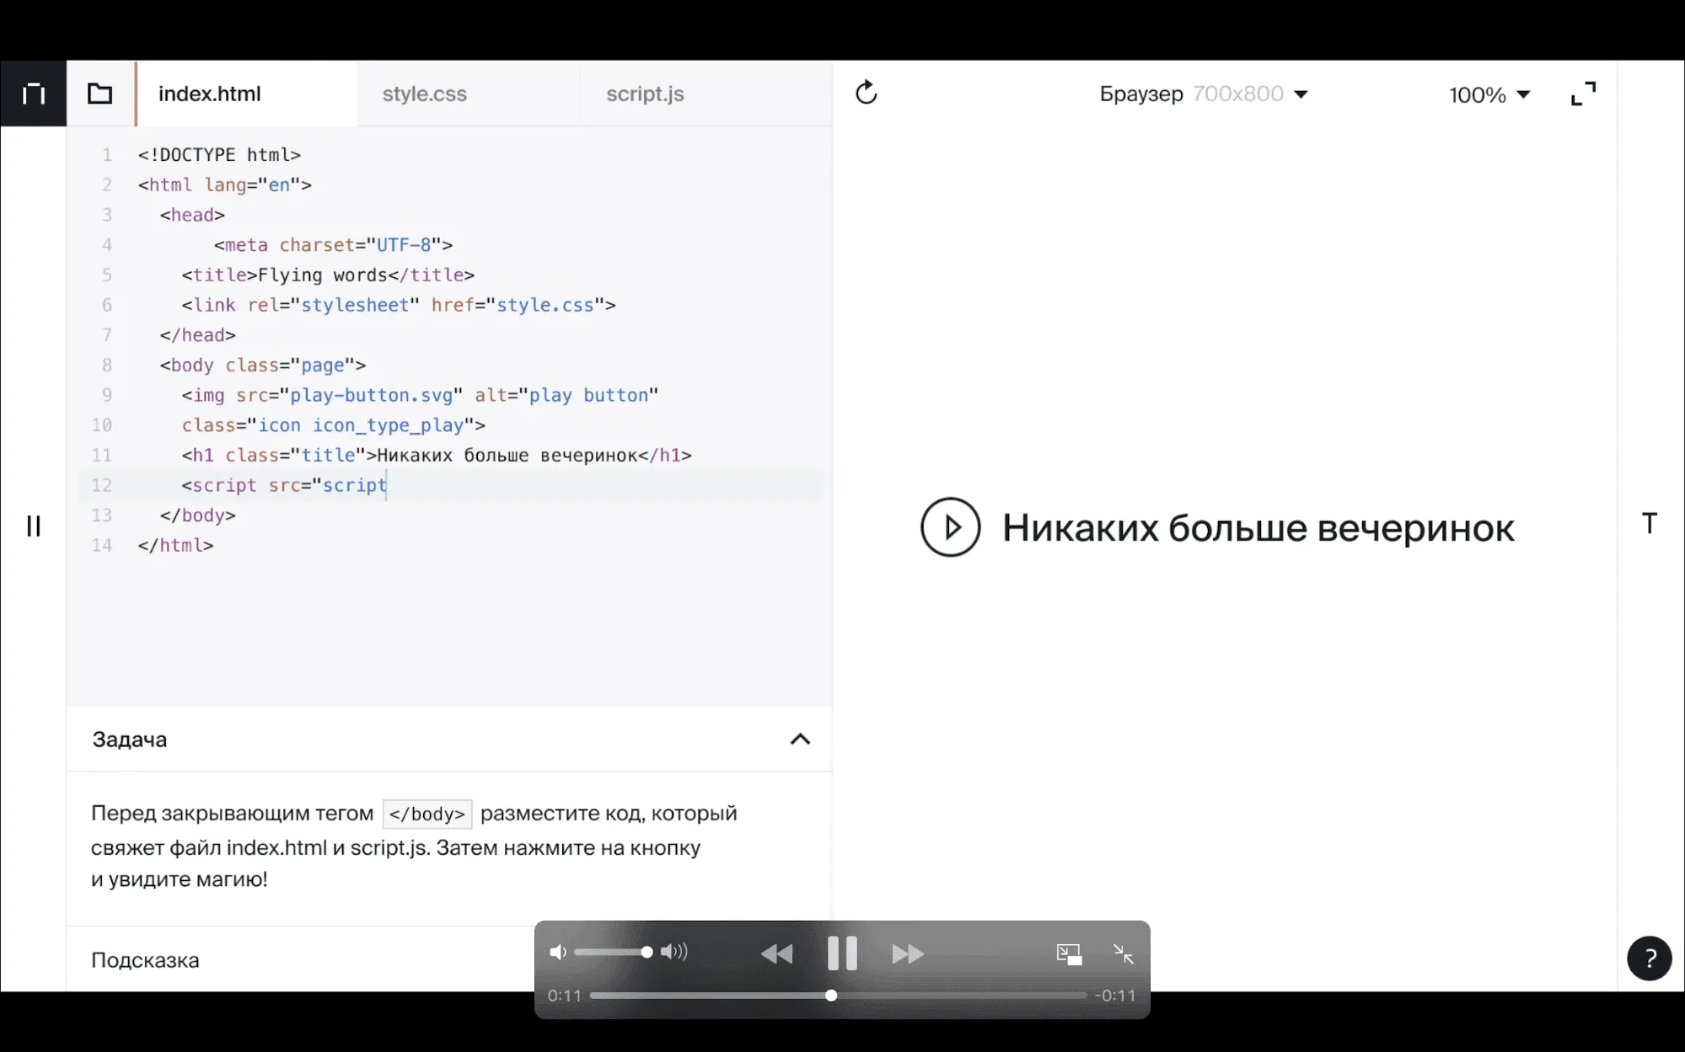Viewport: 1685px width, 1052px height.
Task: Click the <!DOCTYPE html> line
Action: point(219,155)
